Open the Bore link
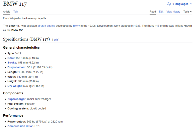The image size is (193, 130). point(11,58)
